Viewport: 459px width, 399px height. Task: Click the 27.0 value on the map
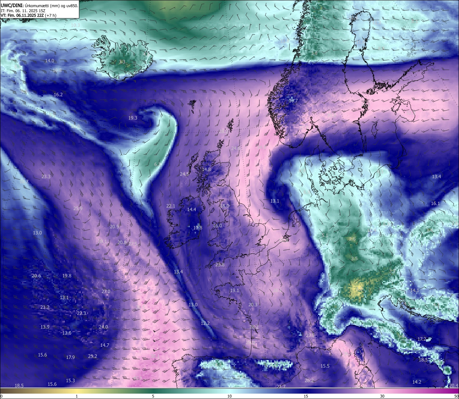pyautogui.click(x=106, y=291)
